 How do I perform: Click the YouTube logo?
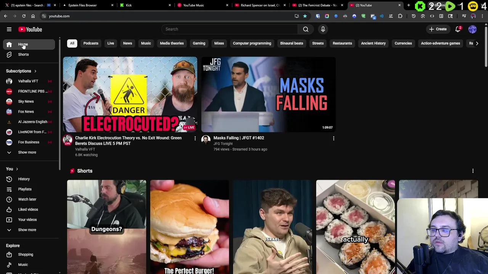coord(30,29)
